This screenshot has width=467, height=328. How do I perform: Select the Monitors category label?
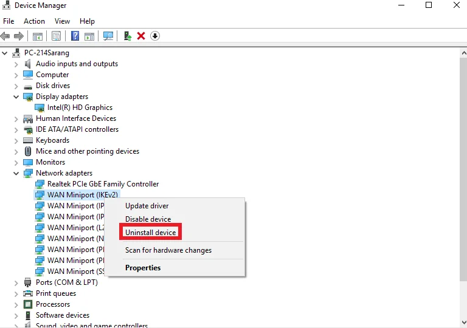coord(50,162)
